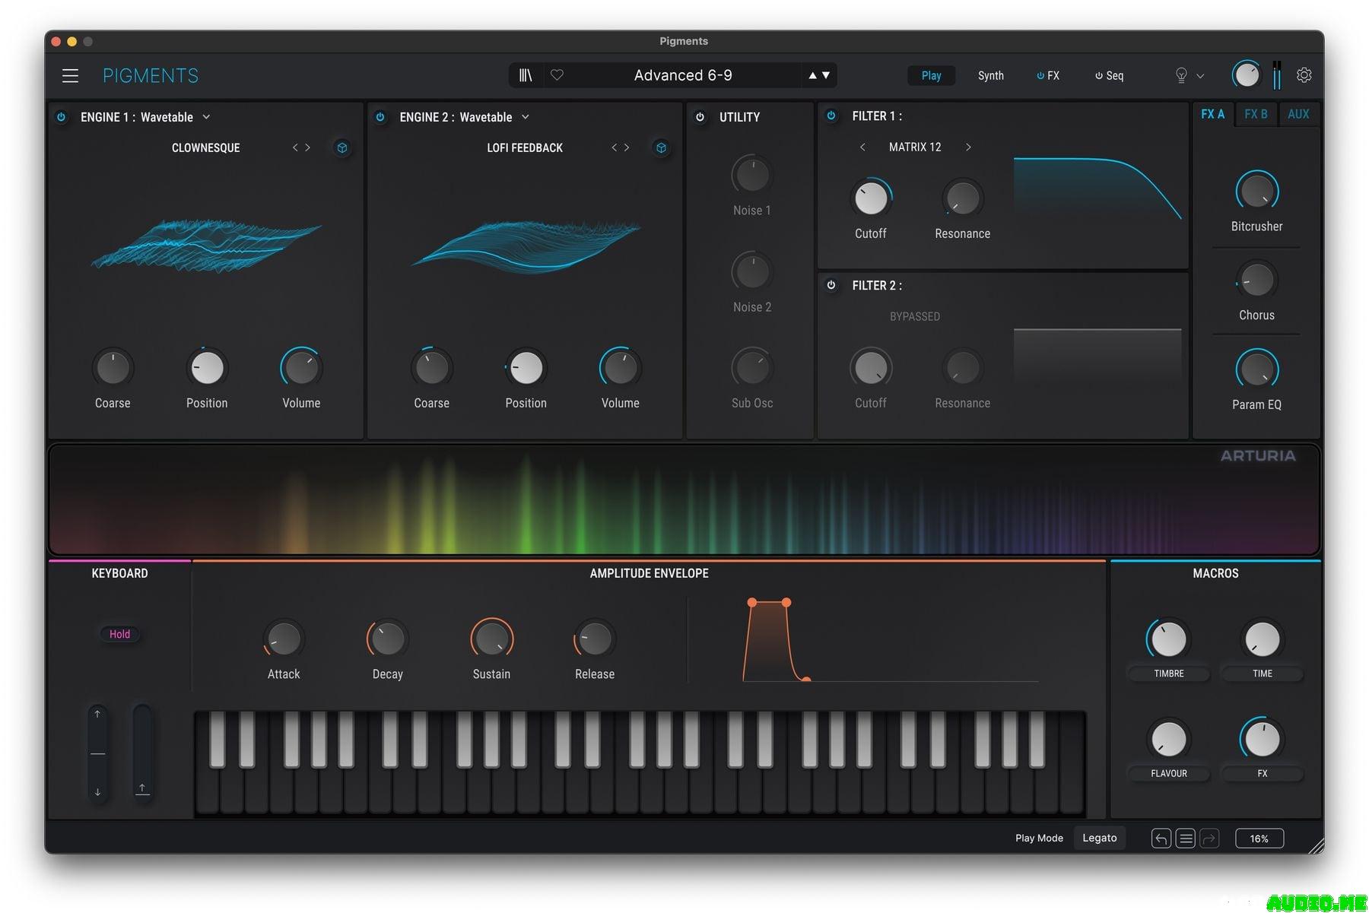This screenshot has height=913, width=1369.
Task: Select the next preset with down arrow
Action: pyautogui.click(x=826, y=75)
